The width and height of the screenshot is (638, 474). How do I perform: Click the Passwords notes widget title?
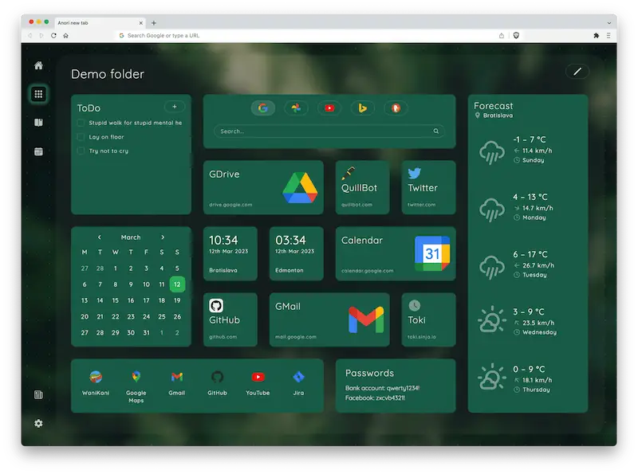point(369,373)
